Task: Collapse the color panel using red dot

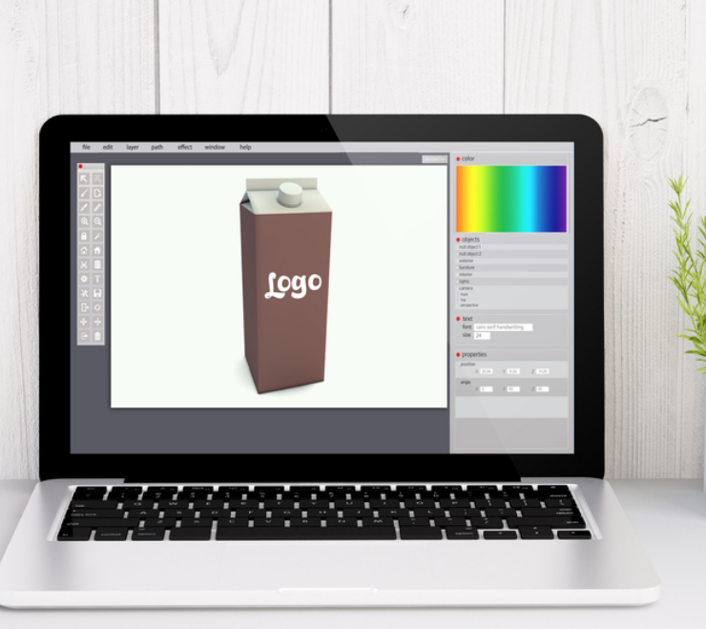Action: (458, 158)
